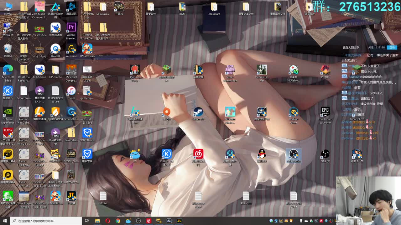This screenshot has width=401, height=225.
Task: Focus the taskbar search box
Action: click(46, 221)
